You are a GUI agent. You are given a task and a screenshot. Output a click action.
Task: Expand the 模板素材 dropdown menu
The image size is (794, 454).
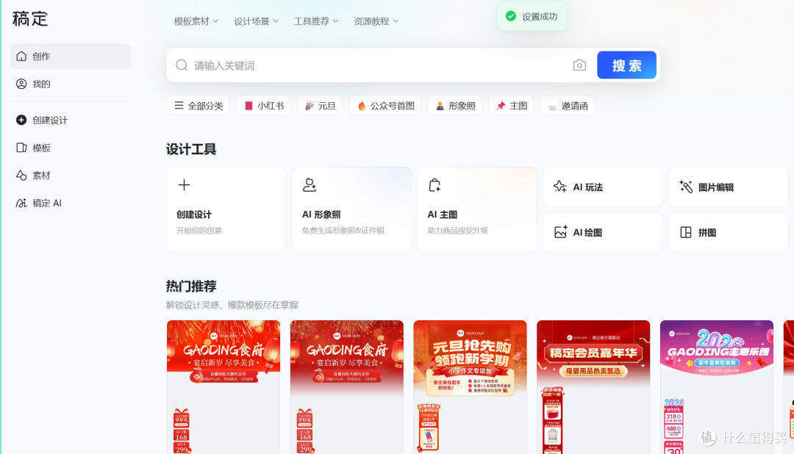[x=196, y=21]
